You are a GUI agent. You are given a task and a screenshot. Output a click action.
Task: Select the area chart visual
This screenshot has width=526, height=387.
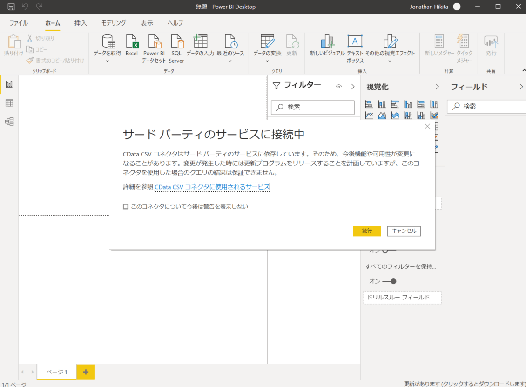point(382,115)
